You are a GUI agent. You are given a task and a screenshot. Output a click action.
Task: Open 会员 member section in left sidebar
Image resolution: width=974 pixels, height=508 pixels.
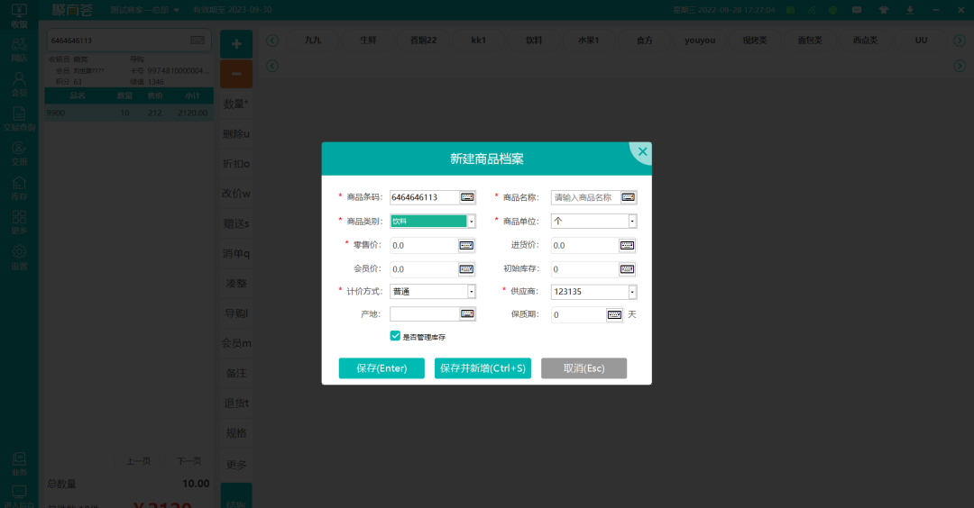19,84
